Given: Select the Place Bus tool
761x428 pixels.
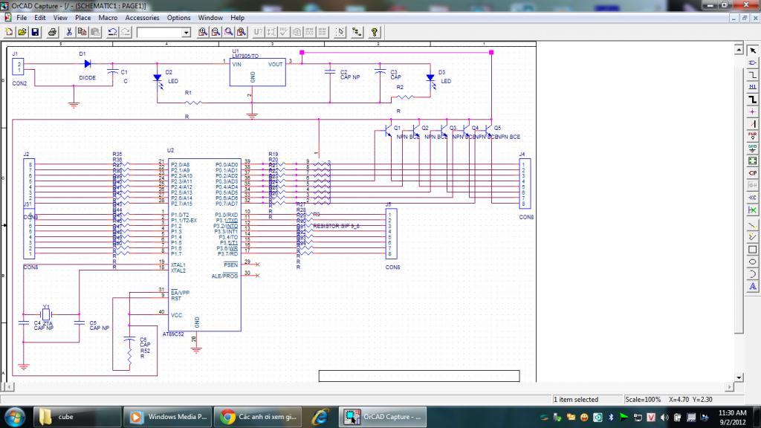Looking at the screenshot, I should pyautogui.click(x=752, y=99).
